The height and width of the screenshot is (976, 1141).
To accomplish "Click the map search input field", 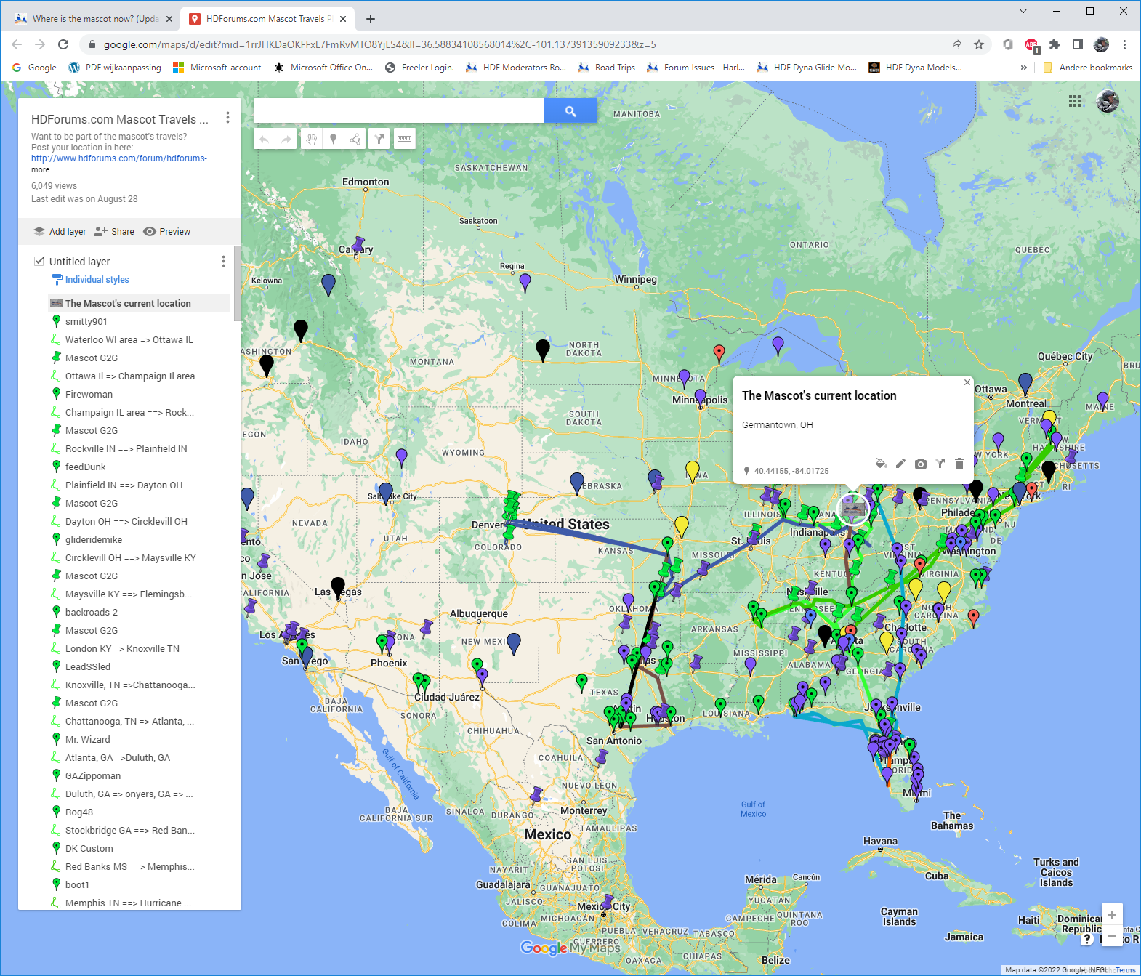I will click(398, 111).
